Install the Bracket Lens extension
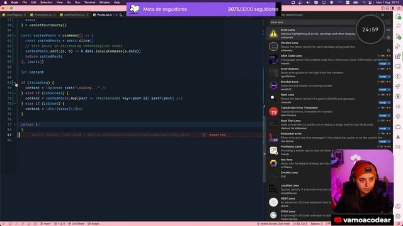Image resolution: width=403 pixels, height=226 pixels. (x=383, y=90)
